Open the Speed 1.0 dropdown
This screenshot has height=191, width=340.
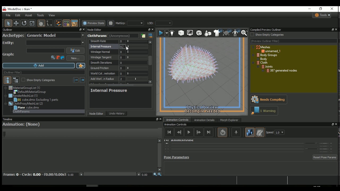click(x=279, y=132)
